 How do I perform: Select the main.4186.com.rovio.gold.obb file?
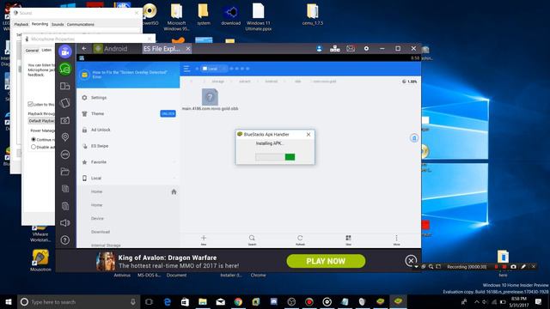[x=210, y=100]
